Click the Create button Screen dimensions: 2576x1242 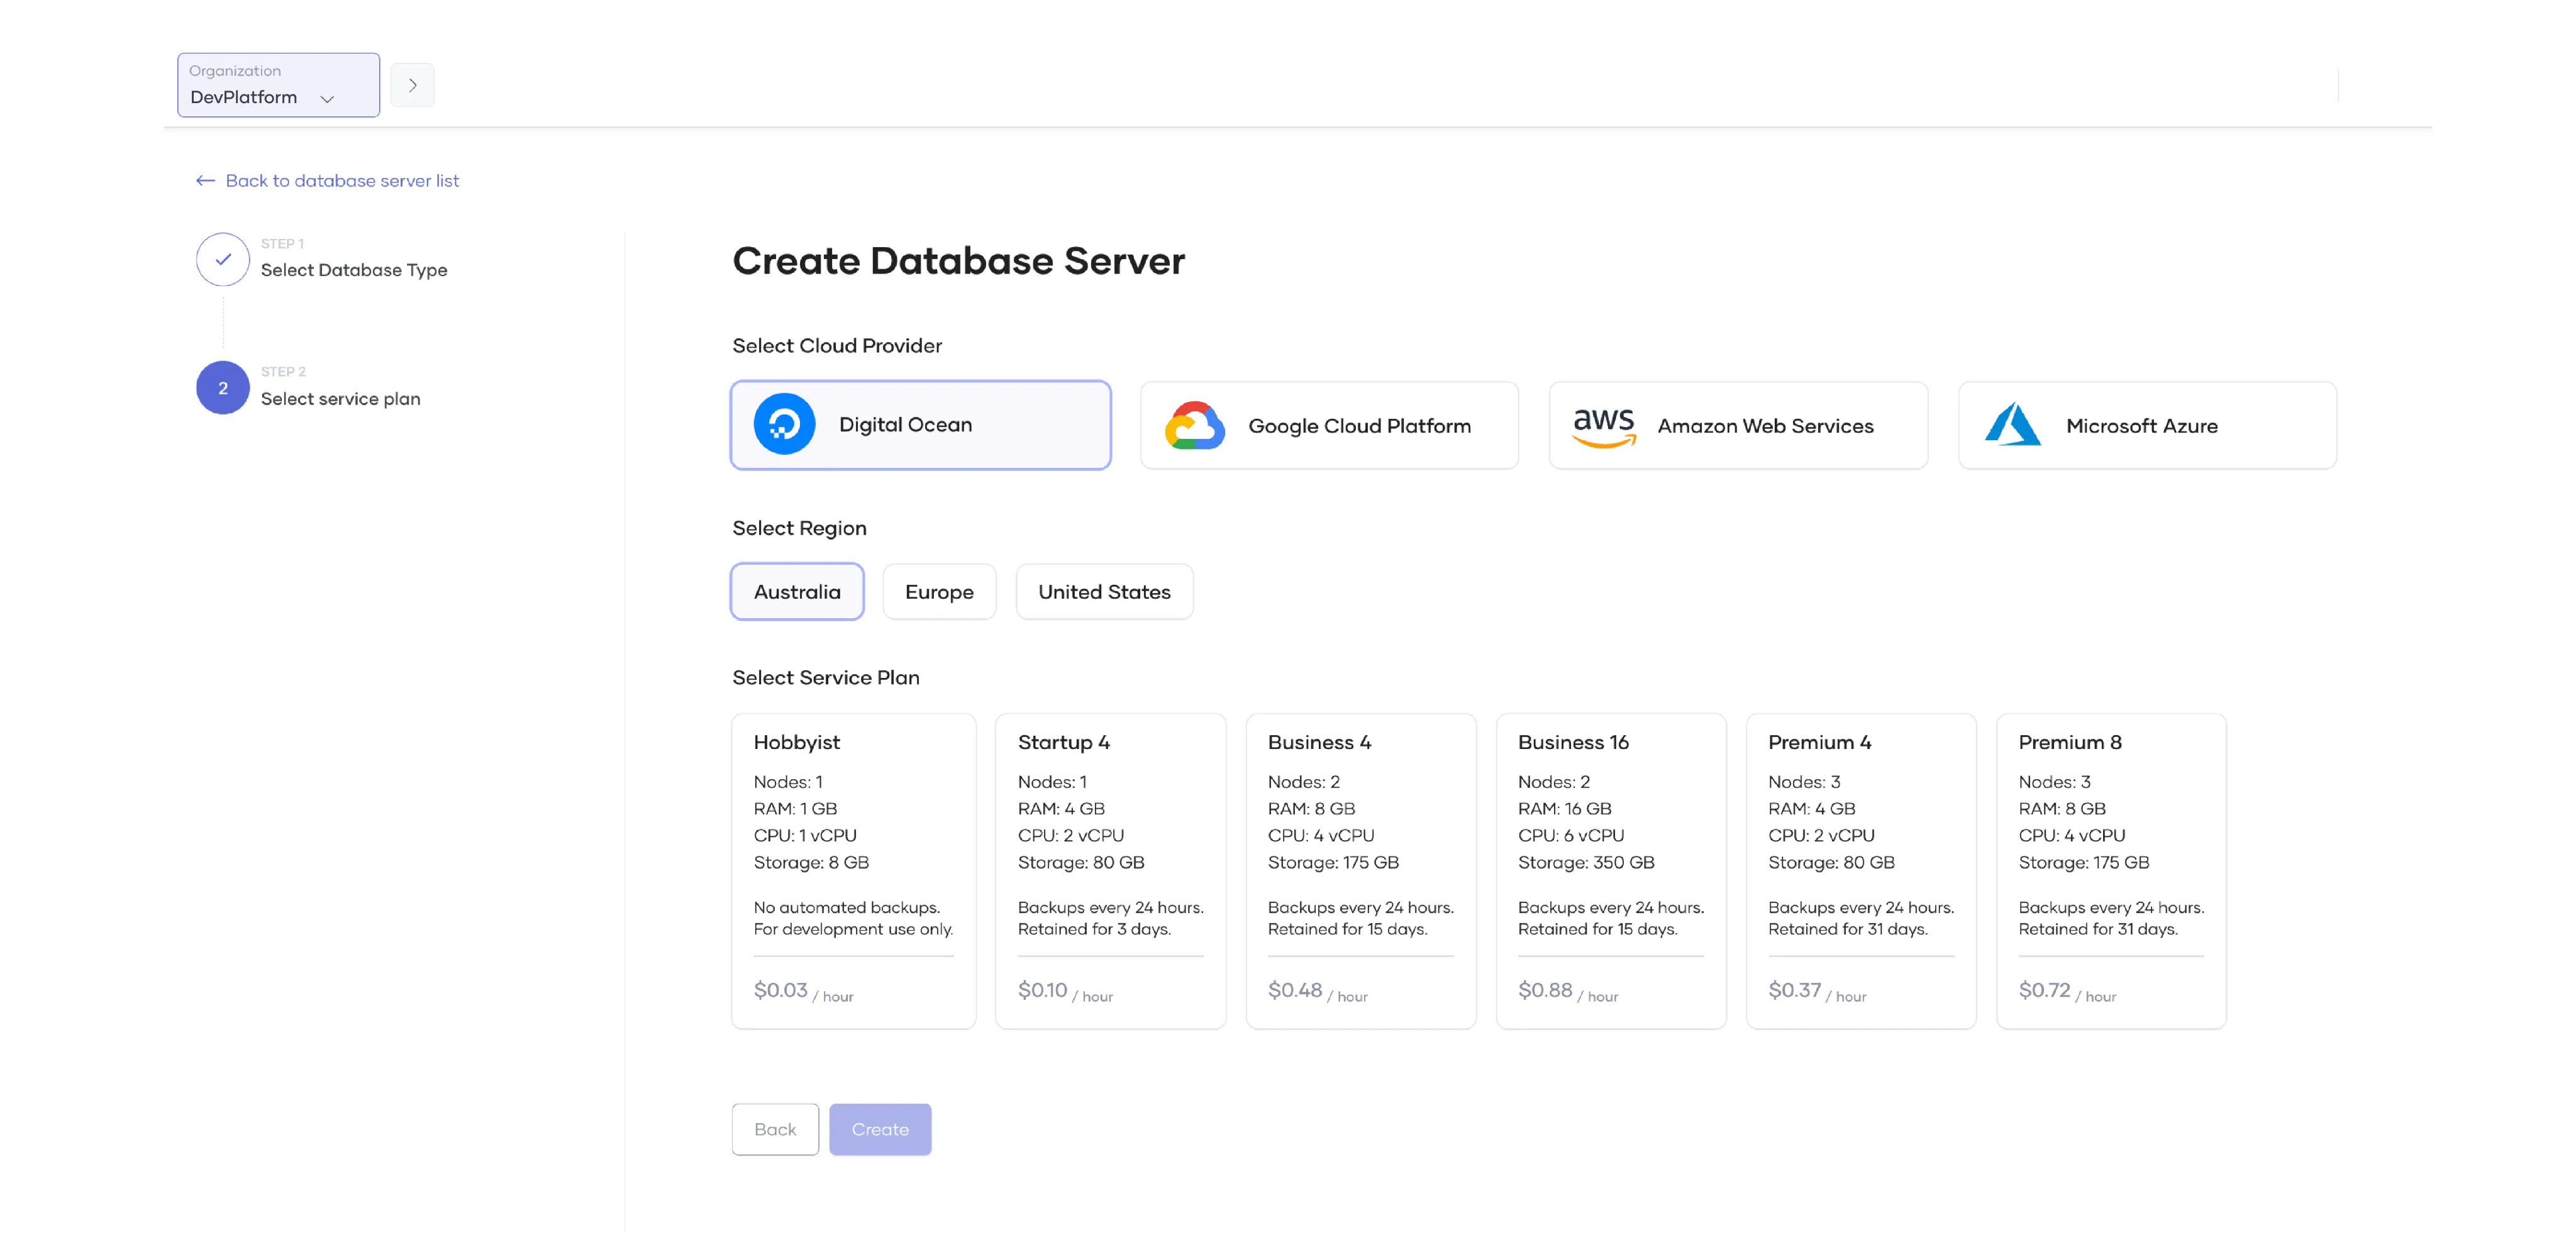(x=880, y=1129)
